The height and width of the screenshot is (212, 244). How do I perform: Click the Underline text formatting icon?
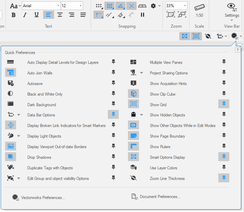click(37, 15)
